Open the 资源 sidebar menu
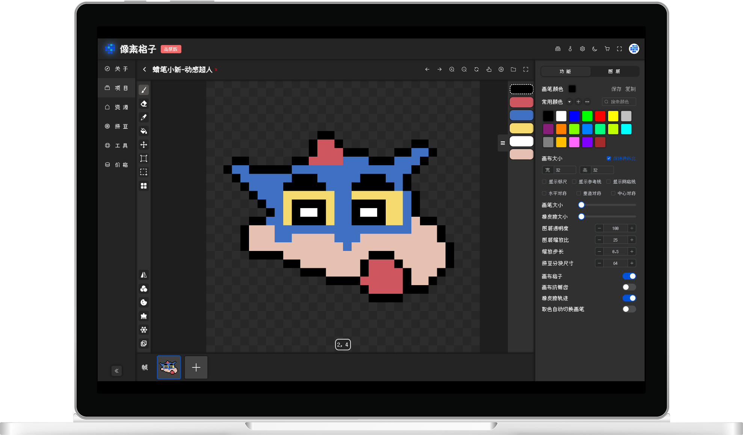This screenshot has width=743, height=435. point(116,107)
